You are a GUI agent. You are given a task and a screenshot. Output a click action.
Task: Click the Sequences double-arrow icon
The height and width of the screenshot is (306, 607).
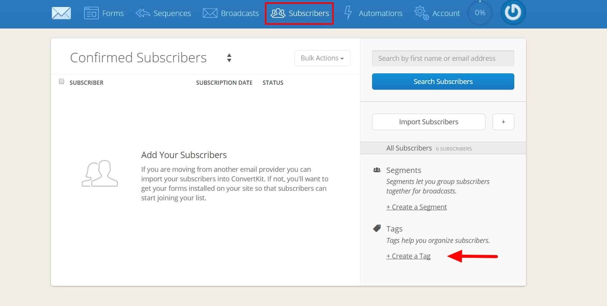[x=143, y=13]
